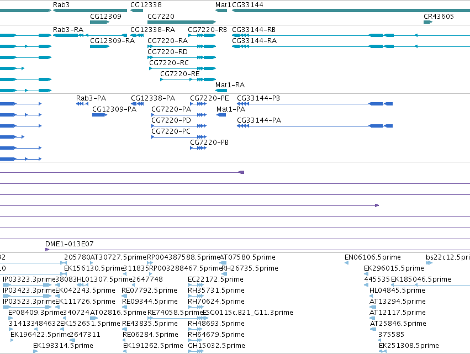Select the RH48693.5prime EST label
The width and height of the screenshot is (470, 354).
click(216, 324)
